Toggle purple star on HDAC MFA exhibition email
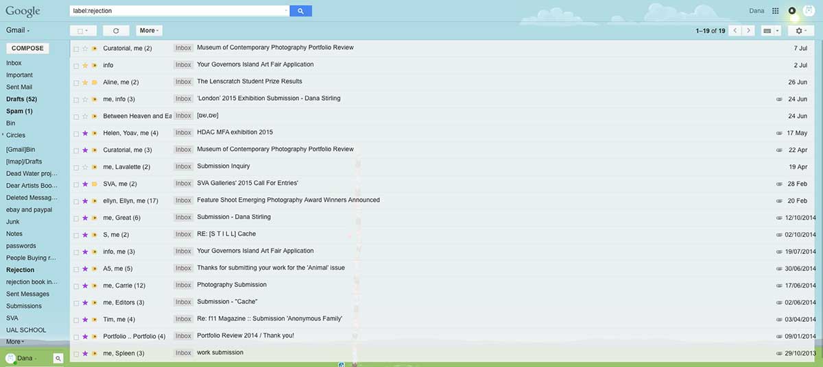This screenshot has height=367, width=823. (85, 133)
